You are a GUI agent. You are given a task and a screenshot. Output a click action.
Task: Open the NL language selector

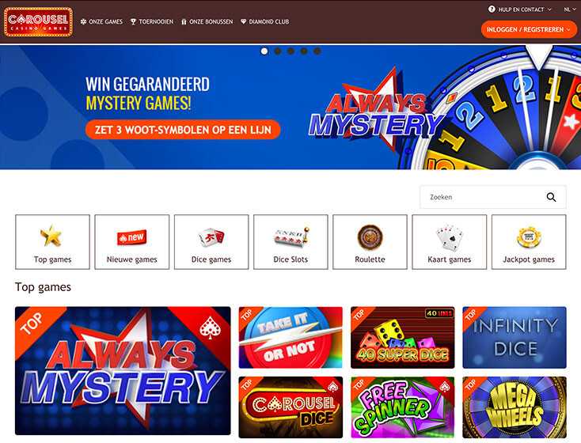point(570,9)
